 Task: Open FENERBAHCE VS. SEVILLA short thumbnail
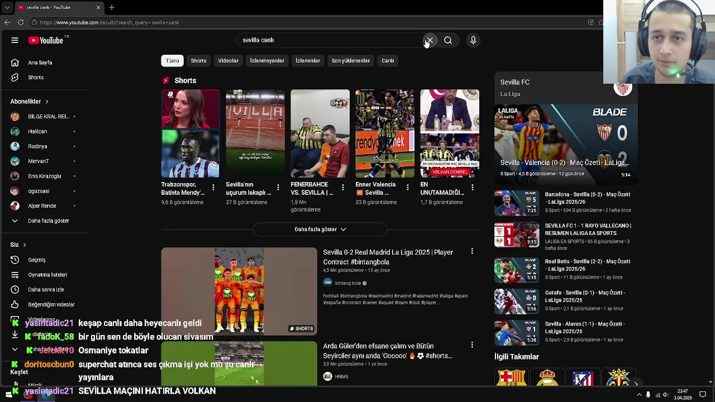click(x=320, y=133)
